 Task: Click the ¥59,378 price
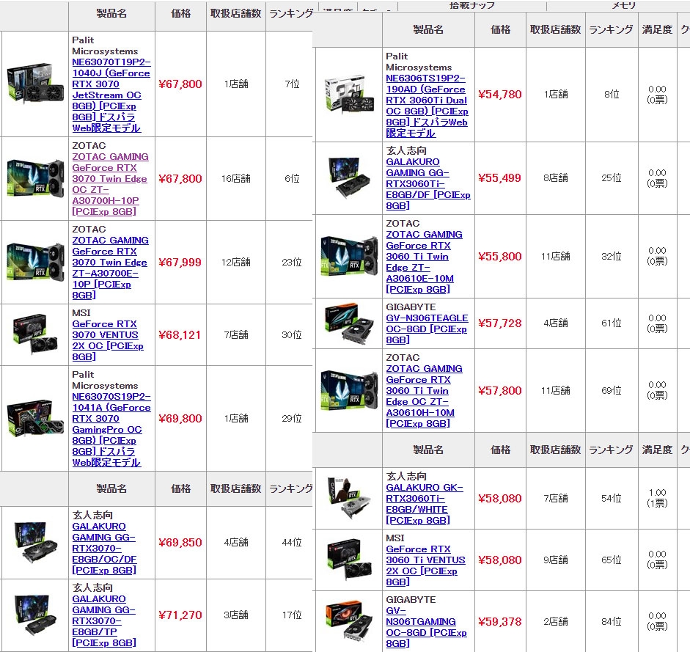coord(500,622)
